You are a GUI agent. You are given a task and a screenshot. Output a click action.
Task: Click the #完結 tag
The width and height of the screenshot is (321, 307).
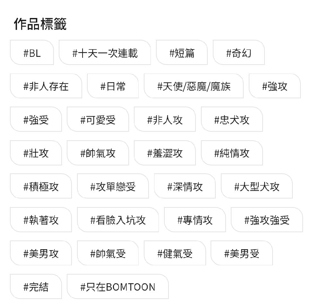[x=36, y=286]
